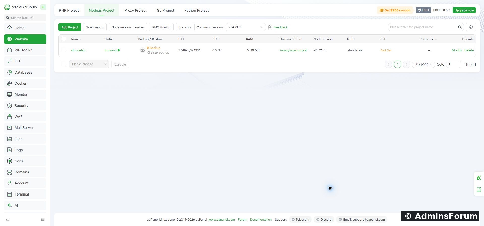Tick the select-all checkbox in table header

pyautogui.click(x=64, y=39)
